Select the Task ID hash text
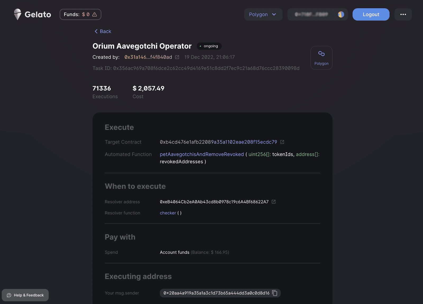The height and width of the screenshot is (304, 423). [x=206, y=68]
